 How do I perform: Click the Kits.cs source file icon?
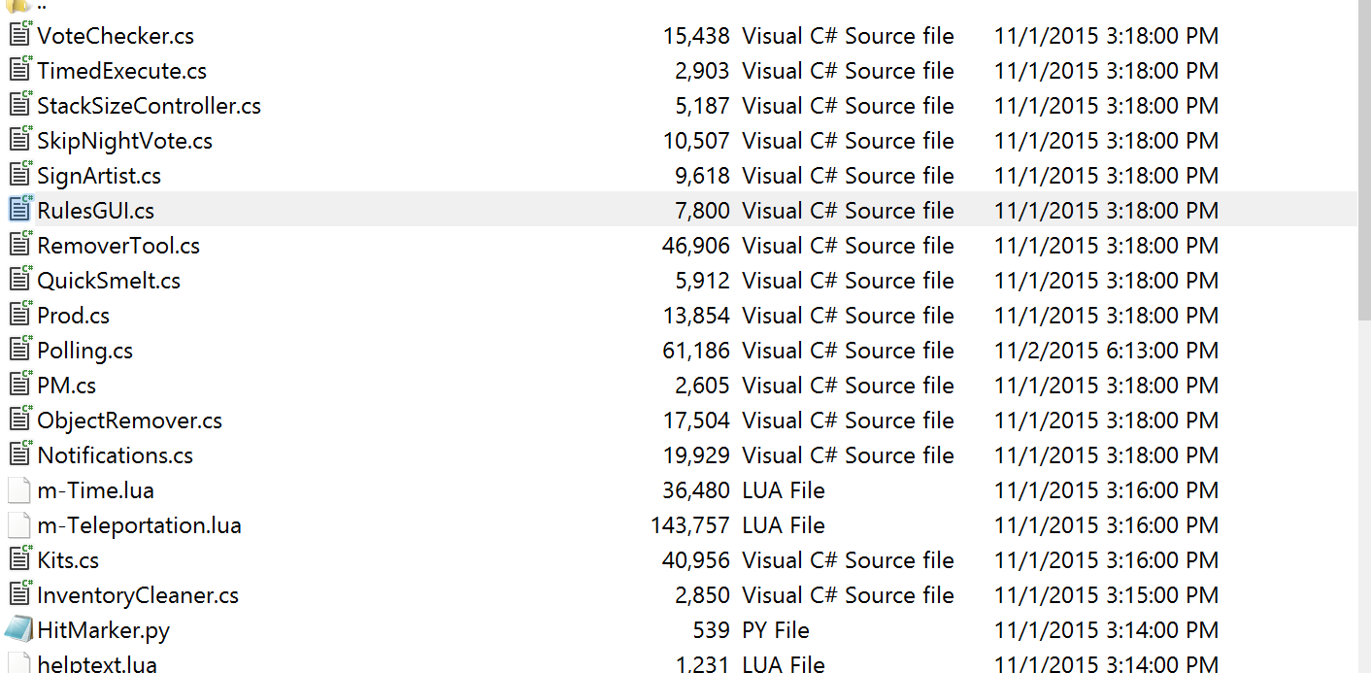click(x=19, y=559)
